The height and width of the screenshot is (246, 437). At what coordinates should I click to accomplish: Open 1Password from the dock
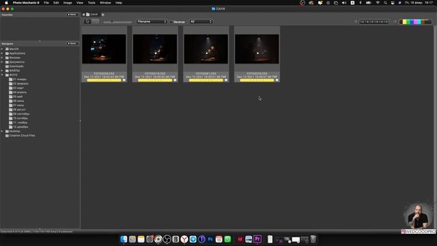(x=201, y=239)
